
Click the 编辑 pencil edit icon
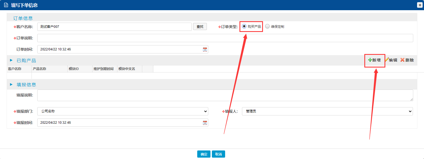(387, 60)
